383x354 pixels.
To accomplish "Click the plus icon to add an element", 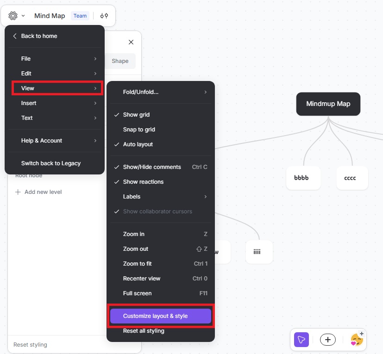I will (328, 340).
